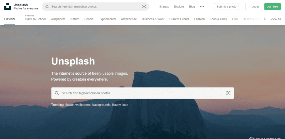Go to the Blog

pyautogui.click(x=192, y=7)
